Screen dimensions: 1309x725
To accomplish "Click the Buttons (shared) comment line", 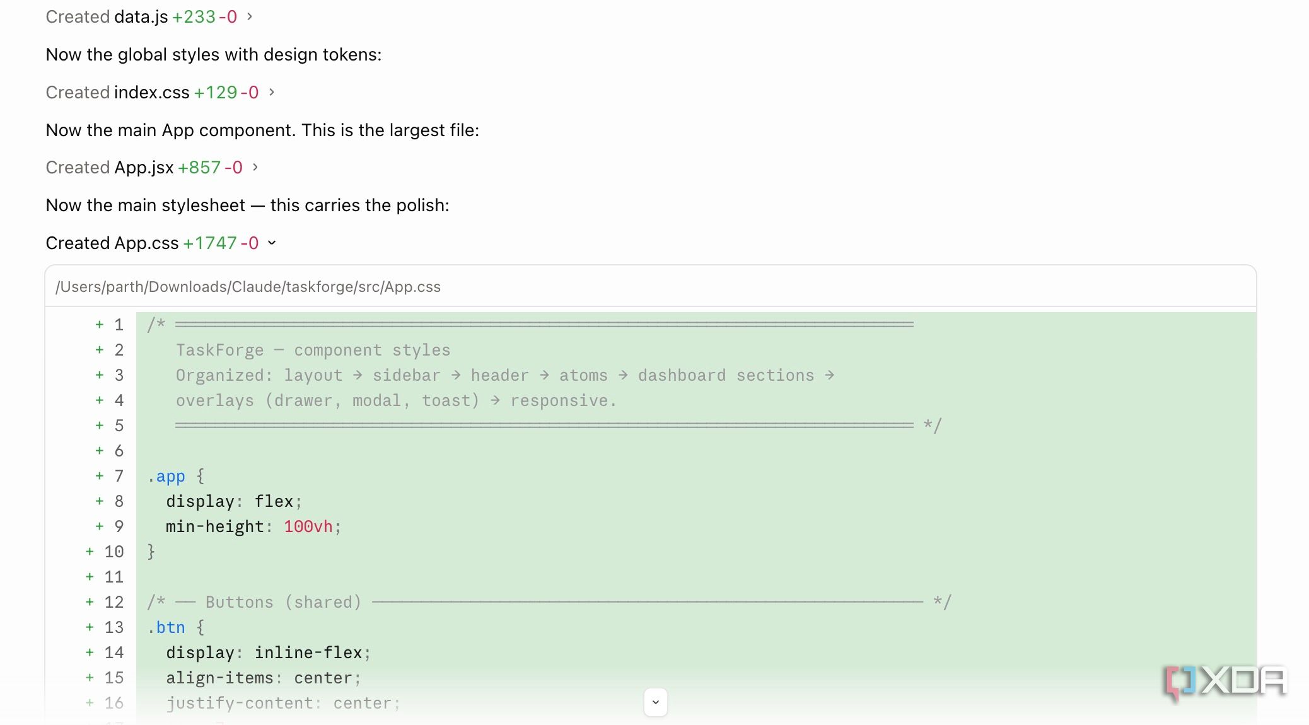I will coord(549,602).
